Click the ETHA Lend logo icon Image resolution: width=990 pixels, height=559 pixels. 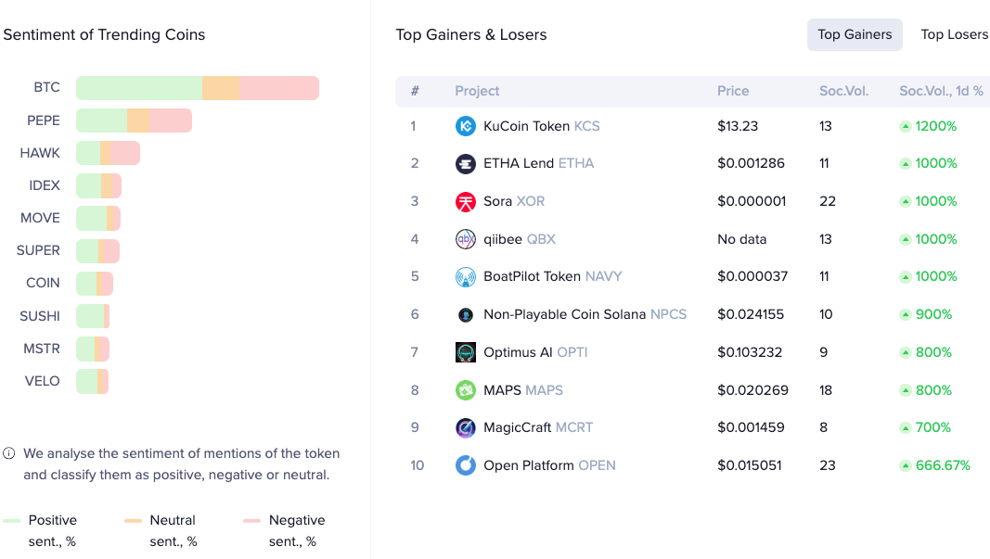[466, 163]
